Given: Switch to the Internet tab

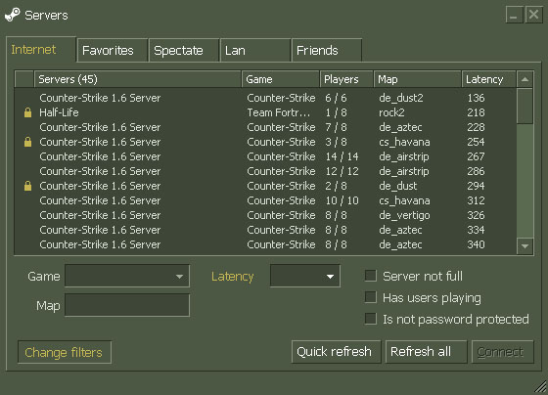Looking at the screenshot, I should click(41, 49).
